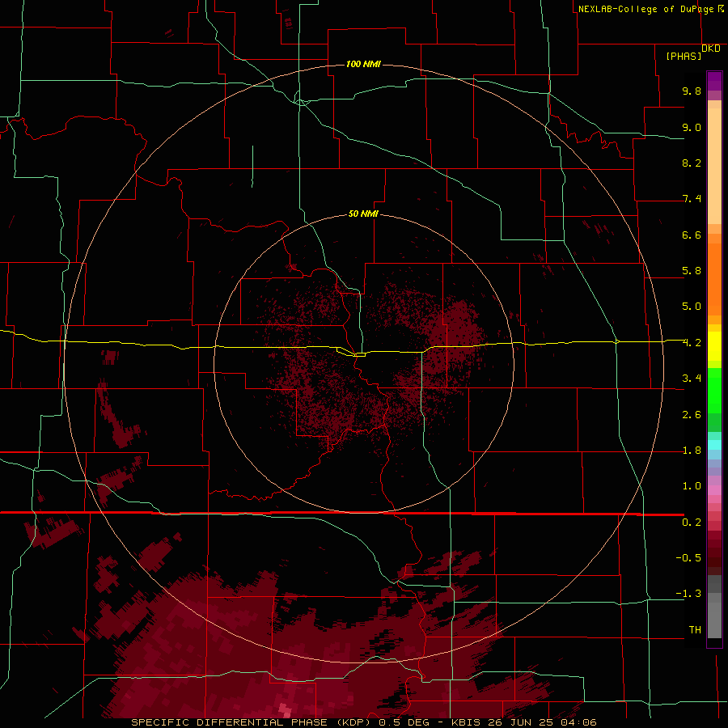Click the DKD label above the color bar
Image resolution: width=728 pixels, height=728 pixels.
click(711, 49)
